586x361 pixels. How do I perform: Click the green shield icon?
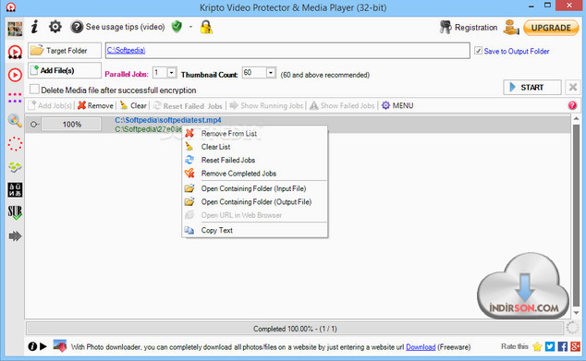click(177, 27)
